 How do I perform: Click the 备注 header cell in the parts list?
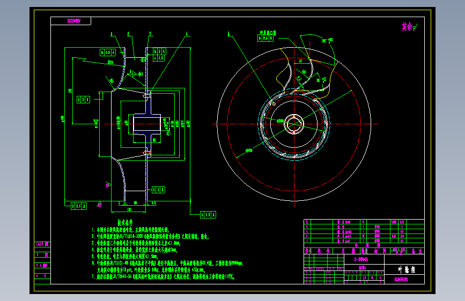(417, 251)
